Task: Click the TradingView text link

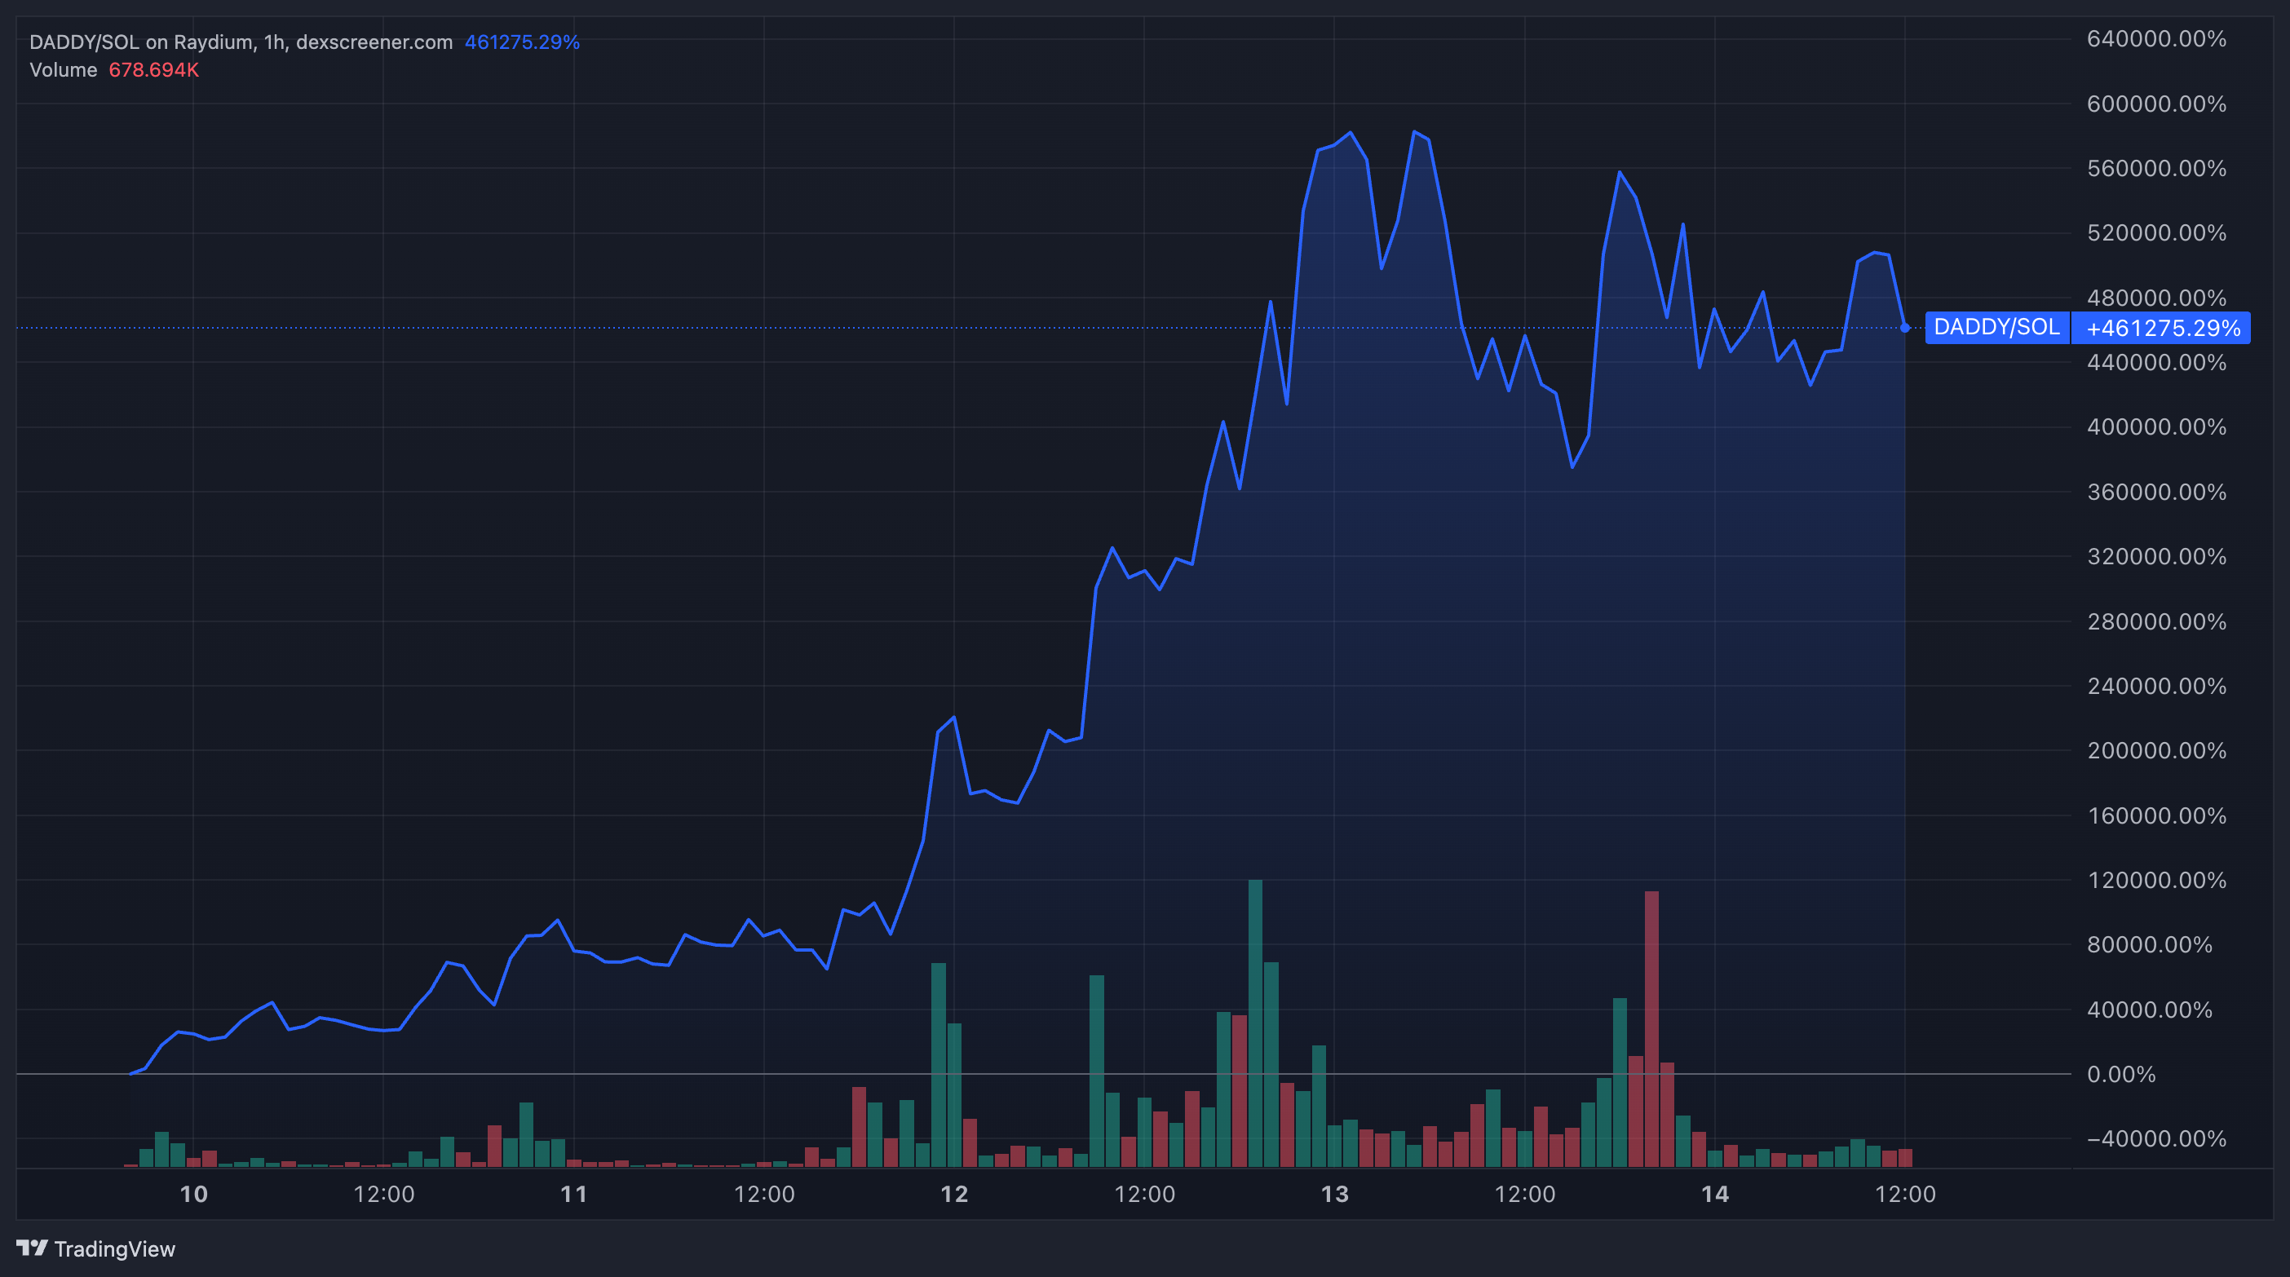Action: click(x=115, y=1248)
